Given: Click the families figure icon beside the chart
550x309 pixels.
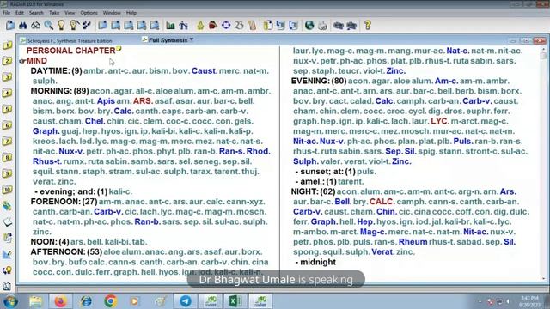Looking at the screenshot, I should pos(183,25).
